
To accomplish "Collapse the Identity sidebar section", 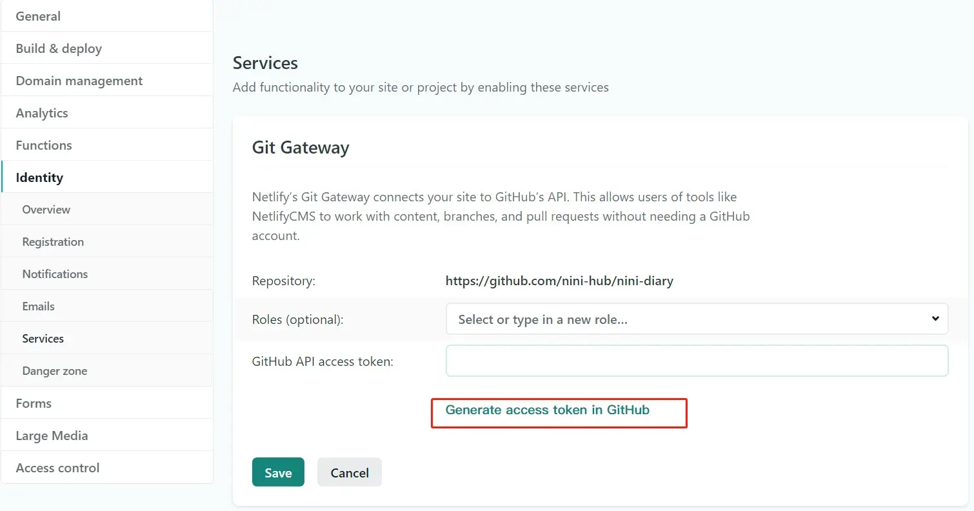I will 106,177.
